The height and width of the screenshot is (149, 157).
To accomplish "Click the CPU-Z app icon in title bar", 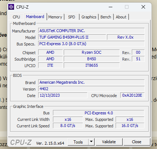I will click(11, 7).
